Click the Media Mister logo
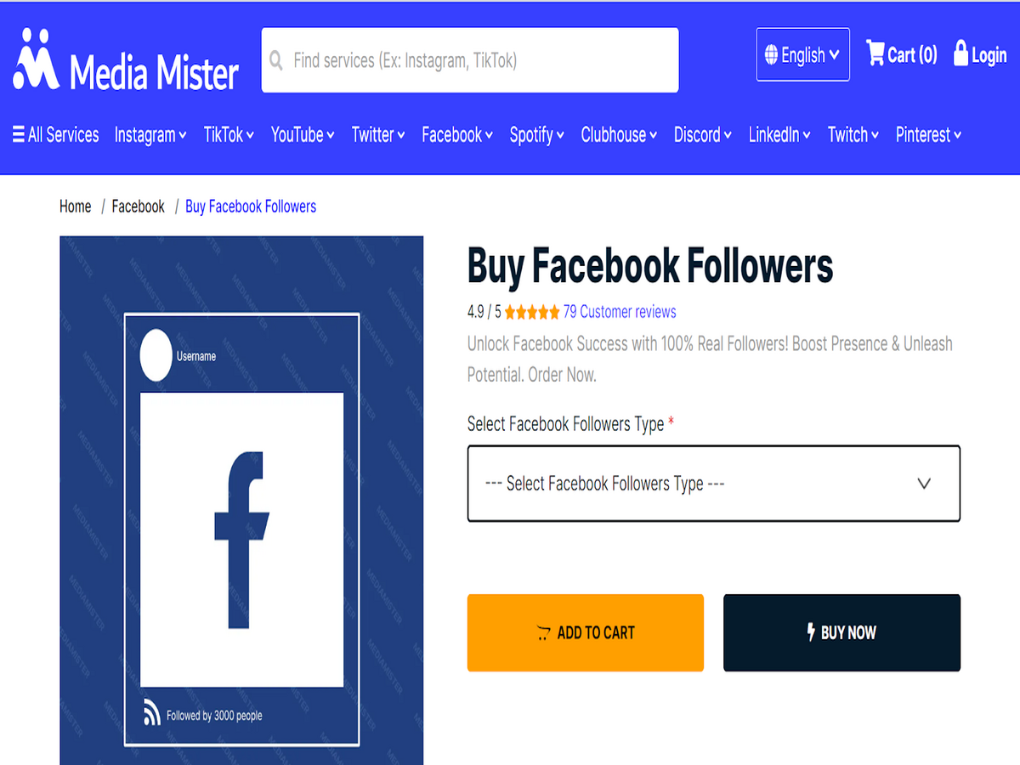The height and width of the screenshot is (765, 1020). point(126,60)
